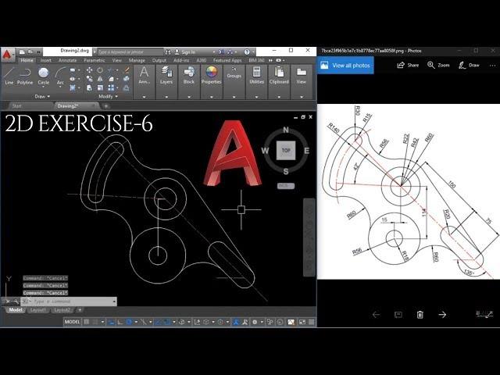
Task: Select the Array tool
Action: 111,87
